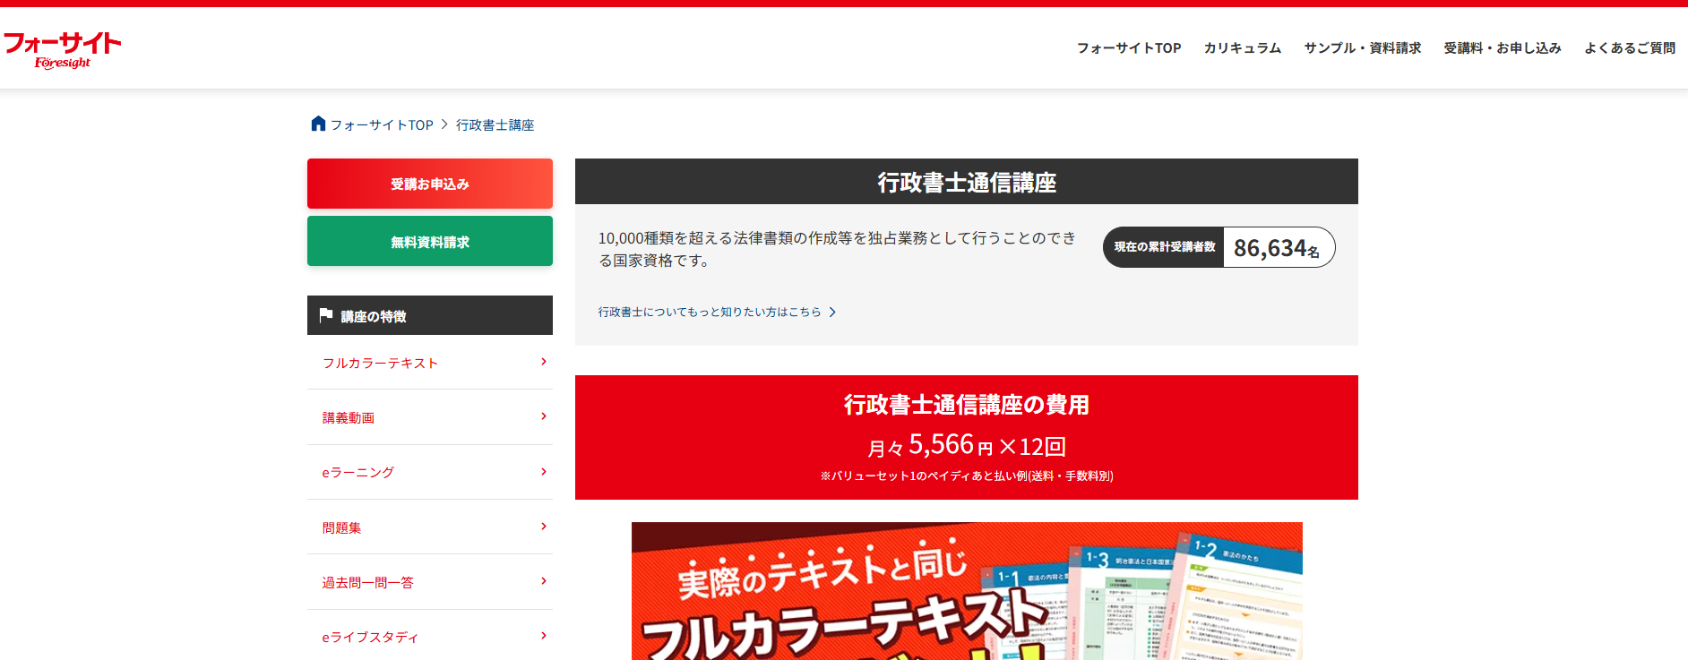Click the フルカラーテキスト promotional image
The height and width of the screenshot is (660, 1688).
pyautogui.click(x=967, y=591)
